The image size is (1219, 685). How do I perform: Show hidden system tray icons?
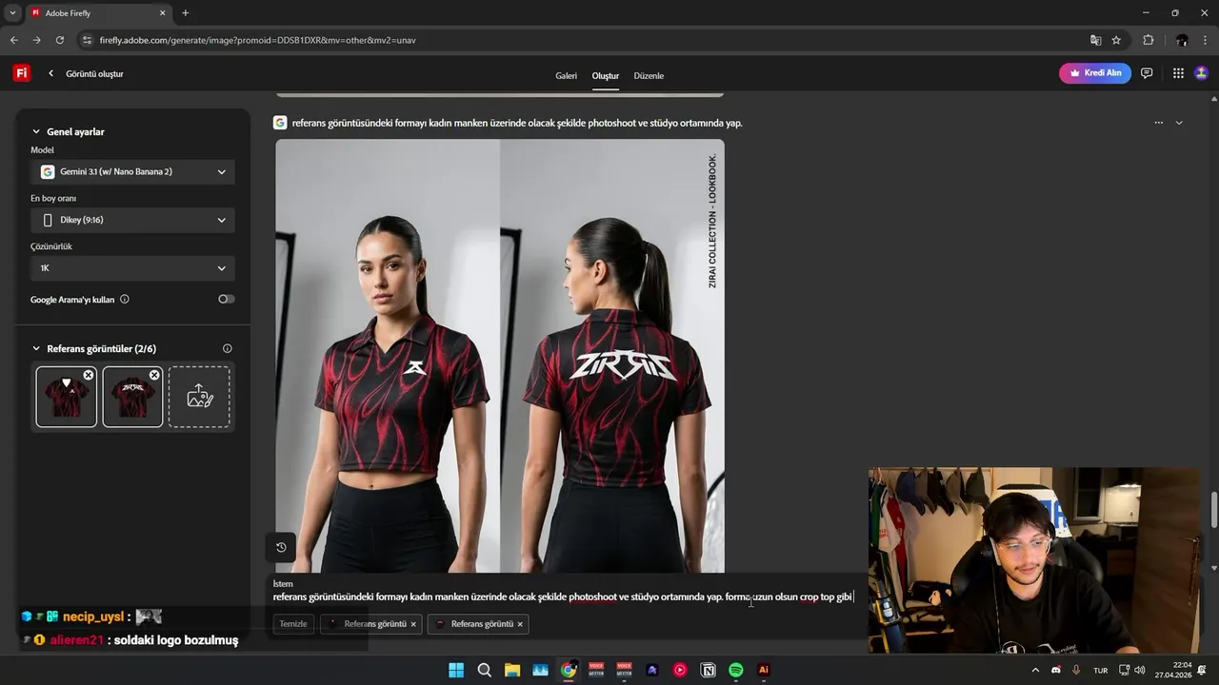click(x=1035, y=670)
